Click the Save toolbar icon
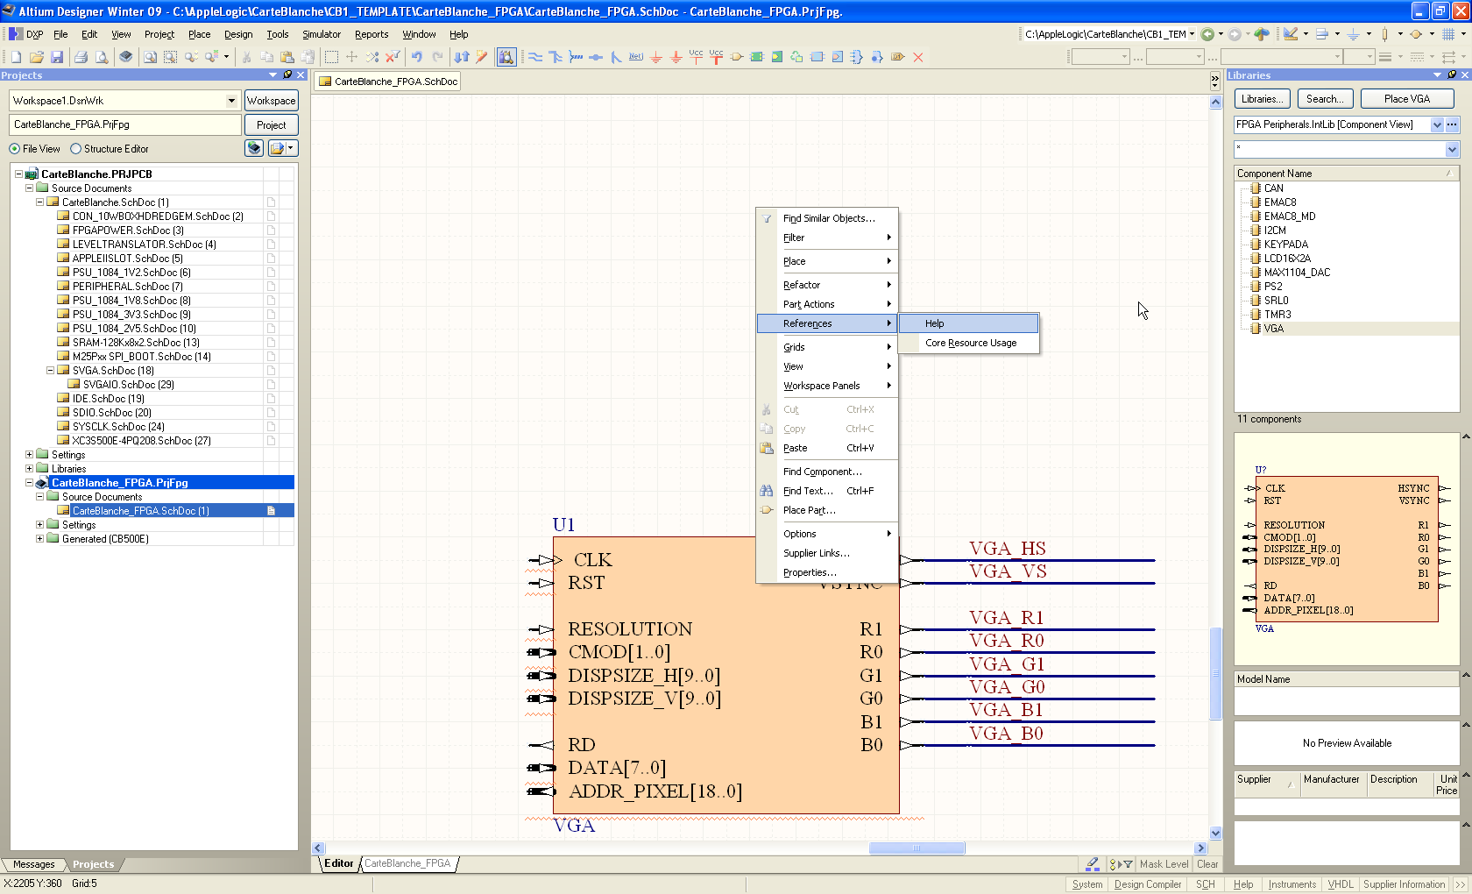 tap(57, 57)
